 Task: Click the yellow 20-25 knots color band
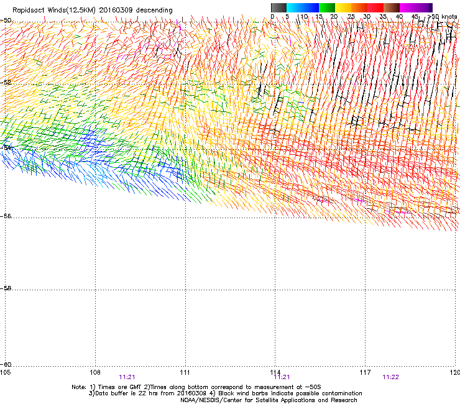[x=343, y=7]
